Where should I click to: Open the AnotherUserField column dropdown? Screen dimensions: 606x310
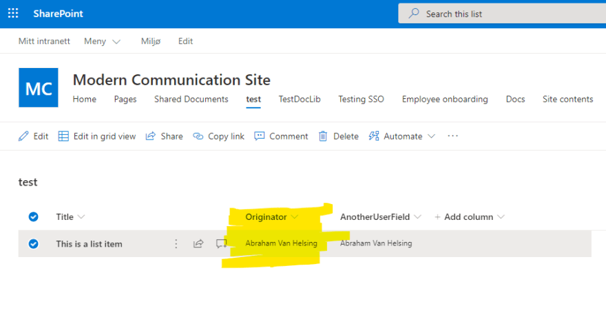tap(381, 217)
